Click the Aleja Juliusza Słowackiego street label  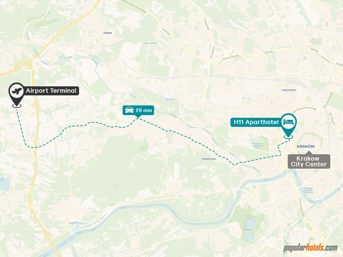304,110
